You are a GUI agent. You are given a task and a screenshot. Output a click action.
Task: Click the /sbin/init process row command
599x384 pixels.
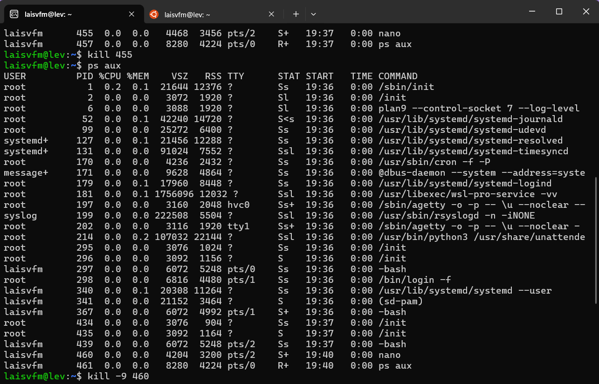(x=406, y=87)
